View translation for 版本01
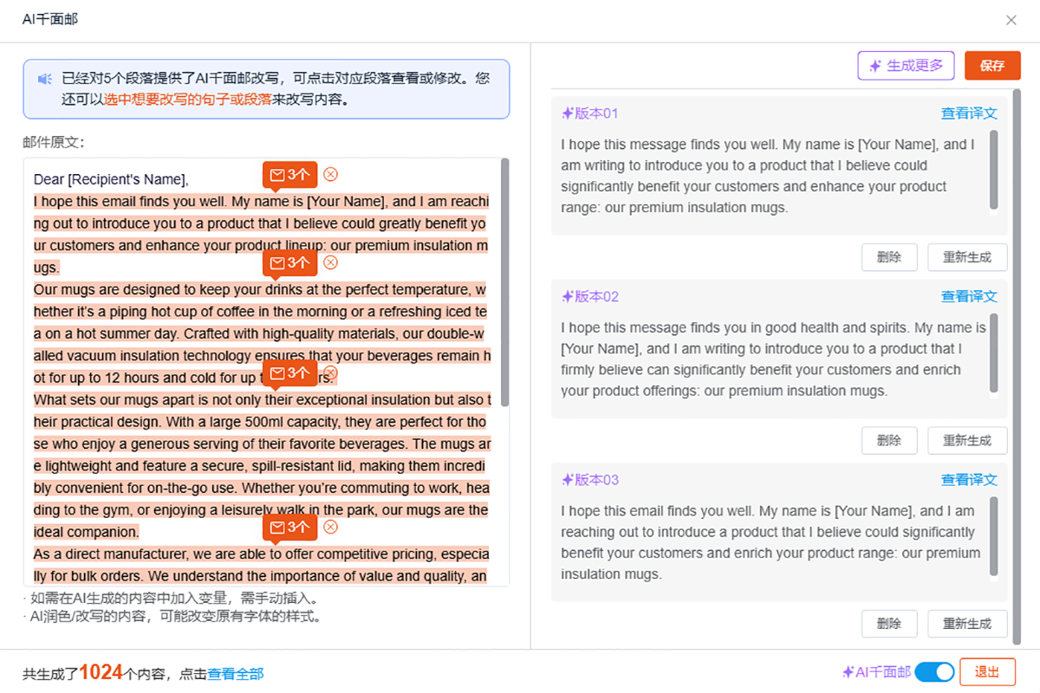The image size is (1040, 693). pyautogui.click(x=969, y=113)
